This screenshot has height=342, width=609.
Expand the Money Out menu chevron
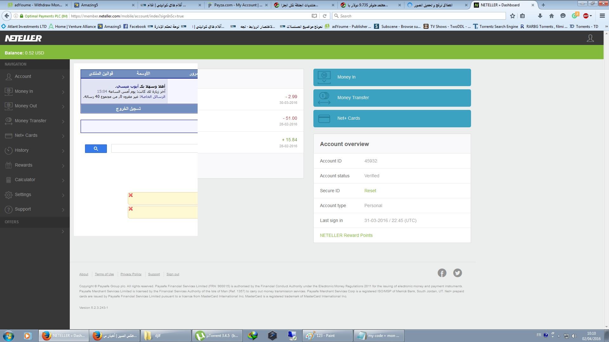coord(63,106)
